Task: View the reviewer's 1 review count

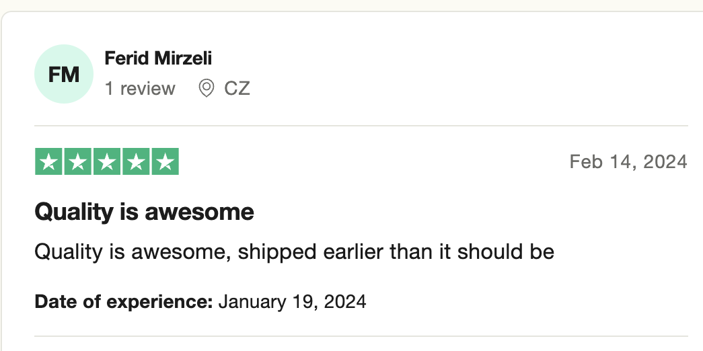Action: click(140, 88)
